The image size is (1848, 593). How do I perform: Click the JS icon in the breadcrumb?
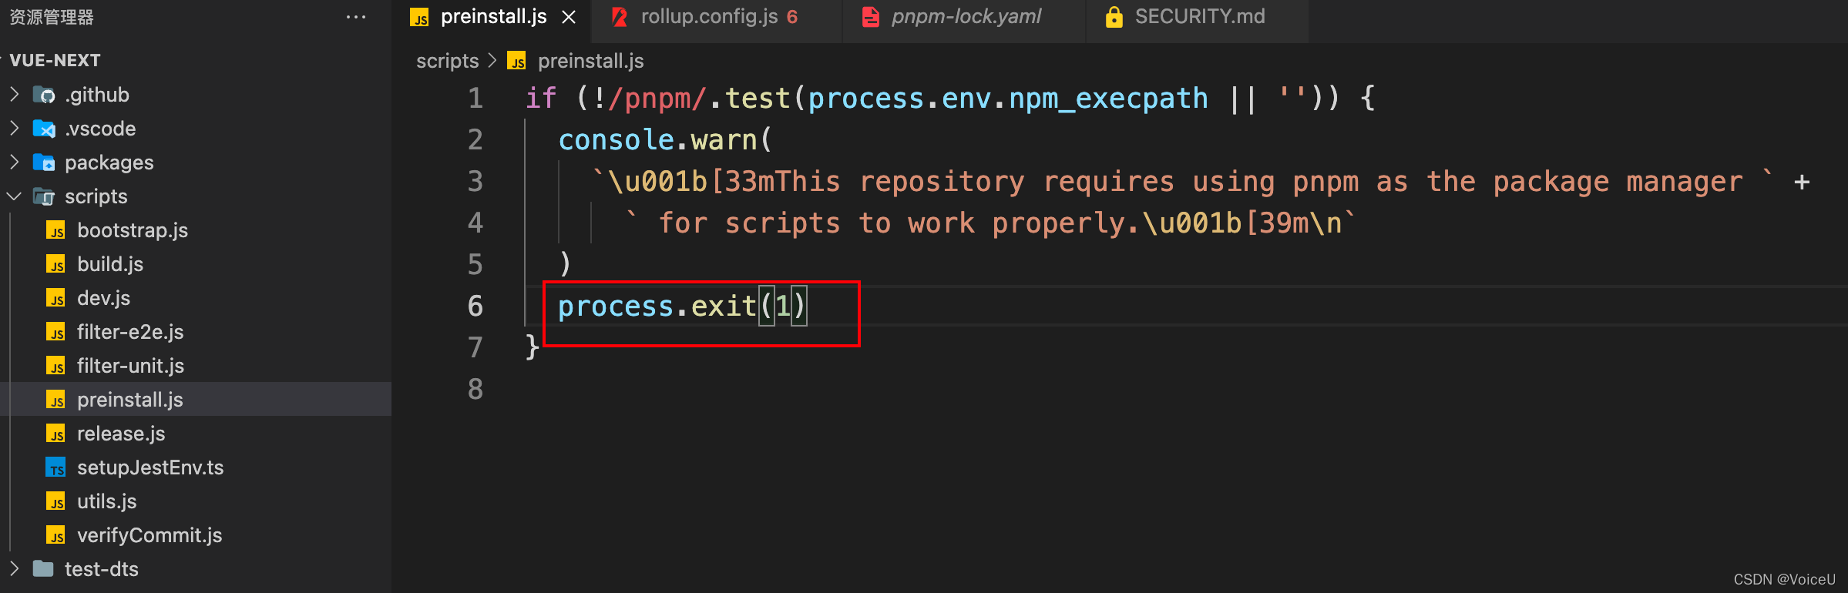(x=516, y=61)
